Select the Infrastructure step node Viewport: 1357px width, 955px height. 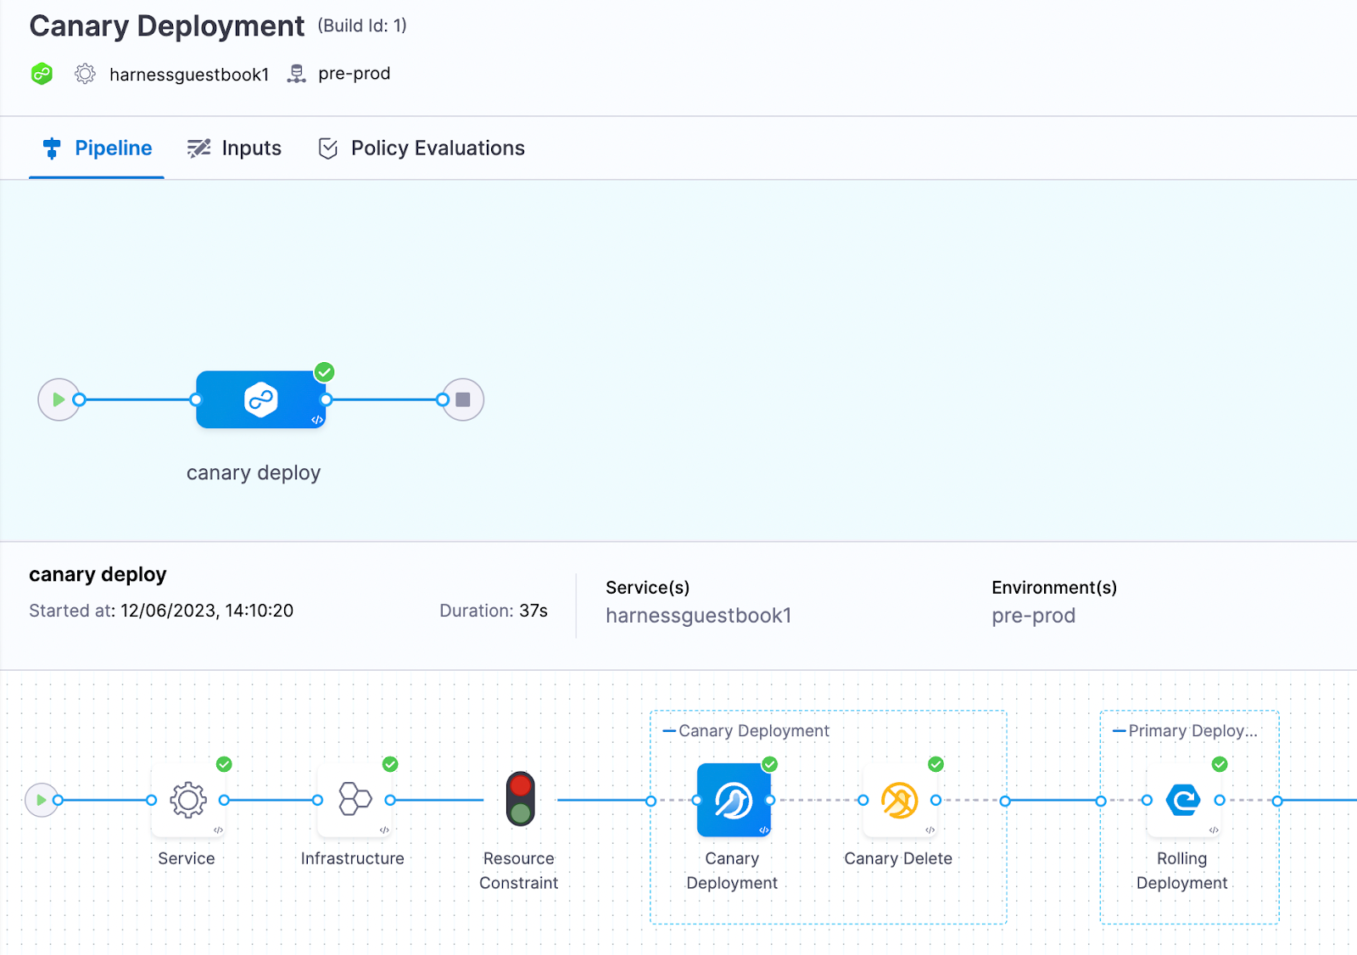point(355,800)
